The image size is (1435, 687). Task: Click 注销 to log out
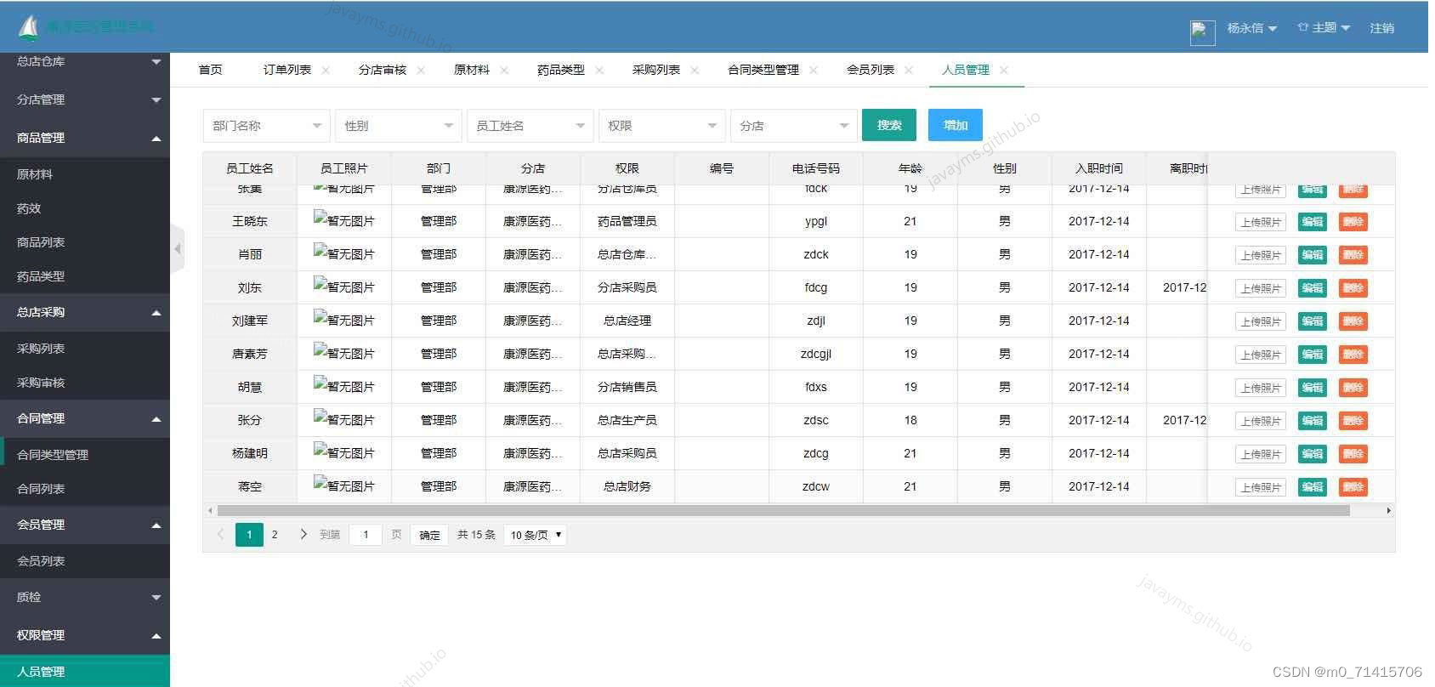coord(1381,28)
